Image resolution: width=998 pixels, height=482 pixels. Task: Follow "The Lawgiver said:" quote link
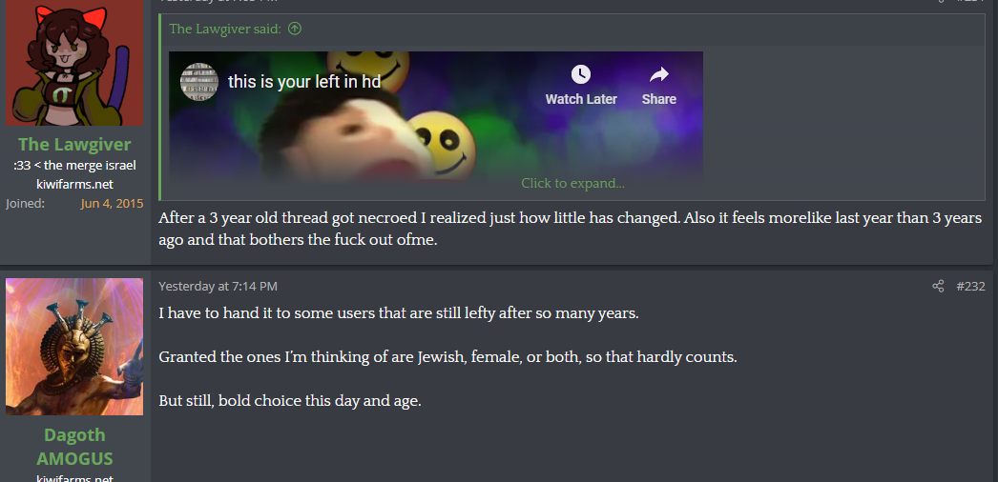225,29
